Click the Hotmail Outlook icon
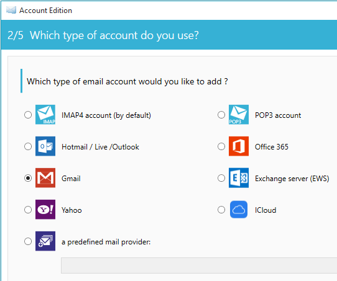The width and height of the screenshot is (337, 281). (x=45, y=146)
